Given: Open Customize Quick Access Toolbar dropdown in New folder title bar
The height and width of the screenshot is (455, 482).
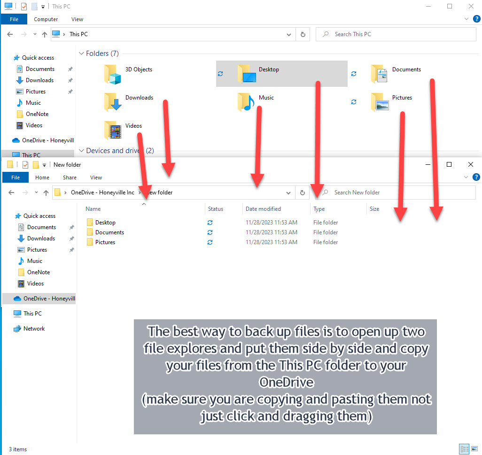Looking at the screenshot, I should 44,165.
